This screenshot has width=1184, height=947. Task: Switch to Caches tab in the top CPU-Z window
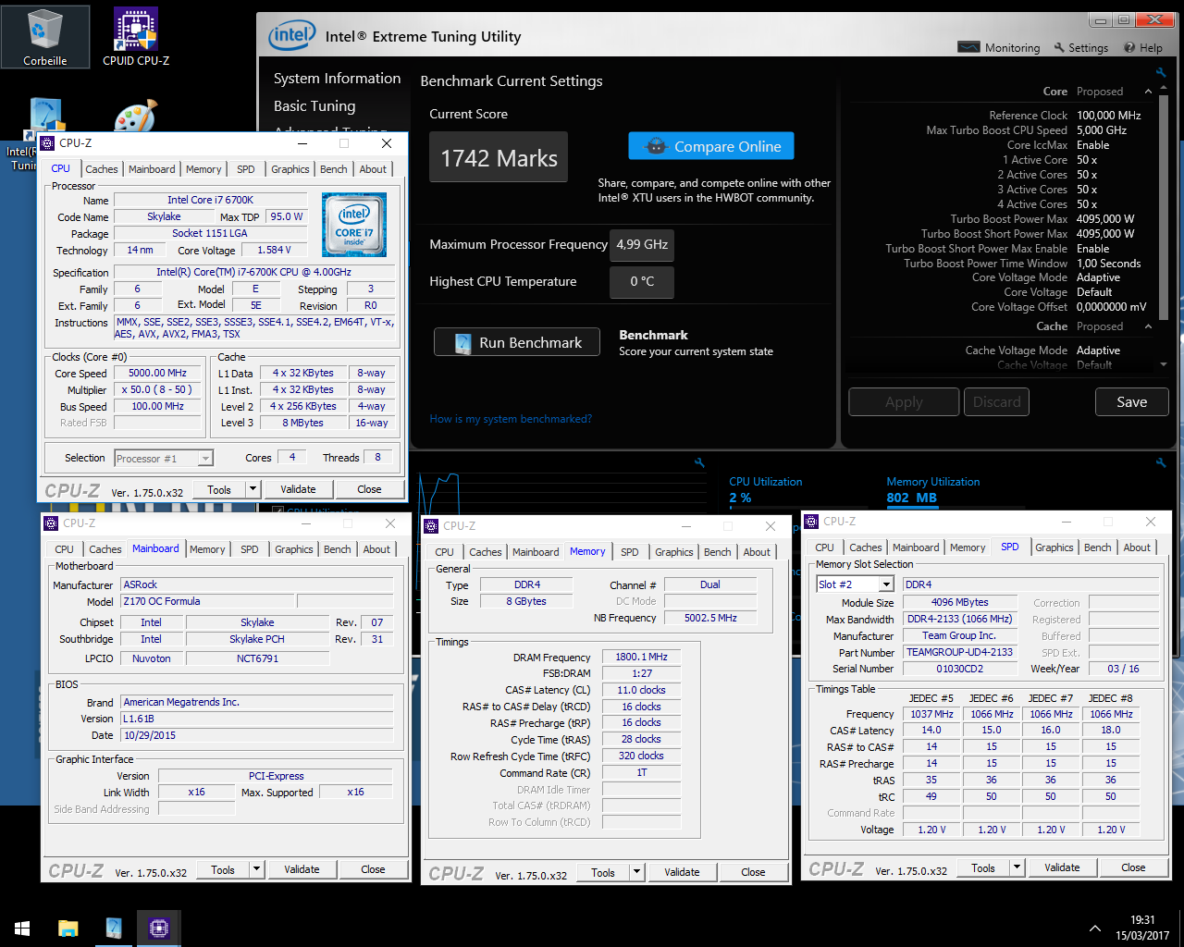point(102,169)
